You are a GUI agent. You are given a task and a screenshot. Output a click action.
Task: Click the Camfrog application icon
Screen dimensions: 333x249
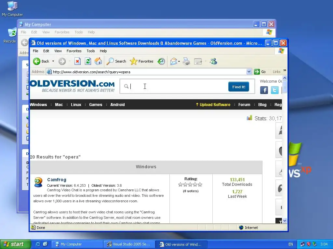pyautogui.click(x=38, y=183)
